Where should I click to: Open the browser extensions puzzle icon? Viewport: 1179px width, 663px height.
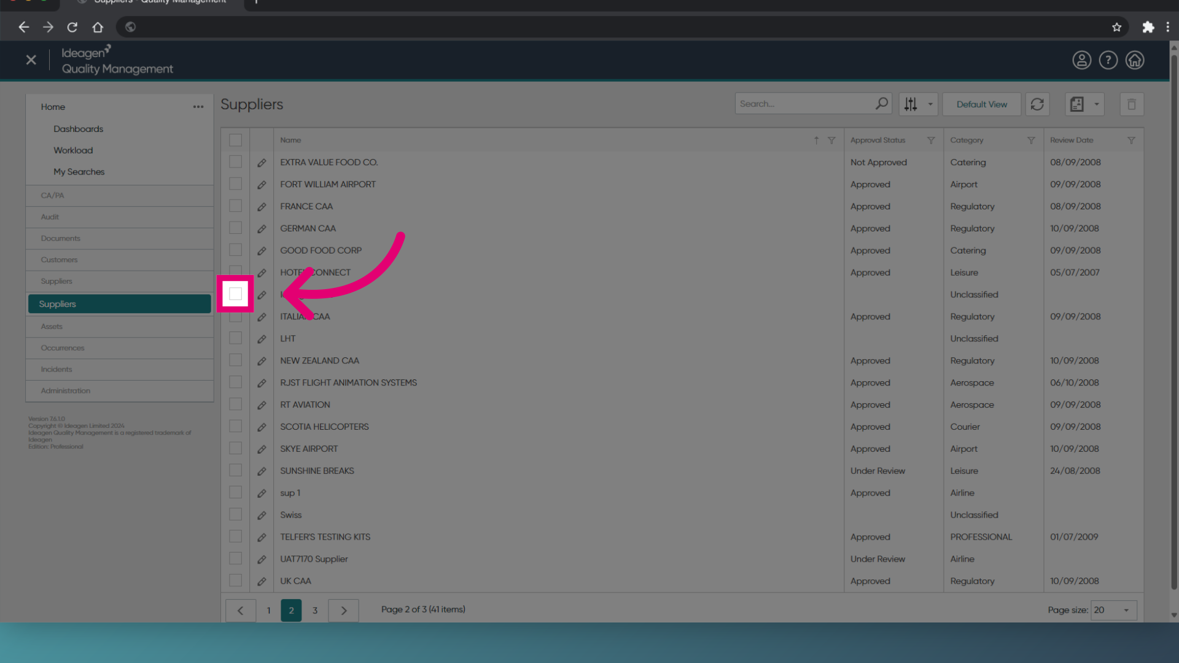(x=1148, y=27)
